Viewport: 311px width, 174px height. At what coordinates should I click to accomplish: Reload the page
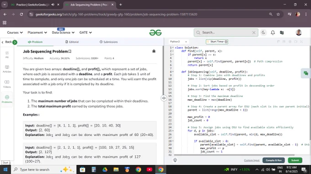[21, 14]
